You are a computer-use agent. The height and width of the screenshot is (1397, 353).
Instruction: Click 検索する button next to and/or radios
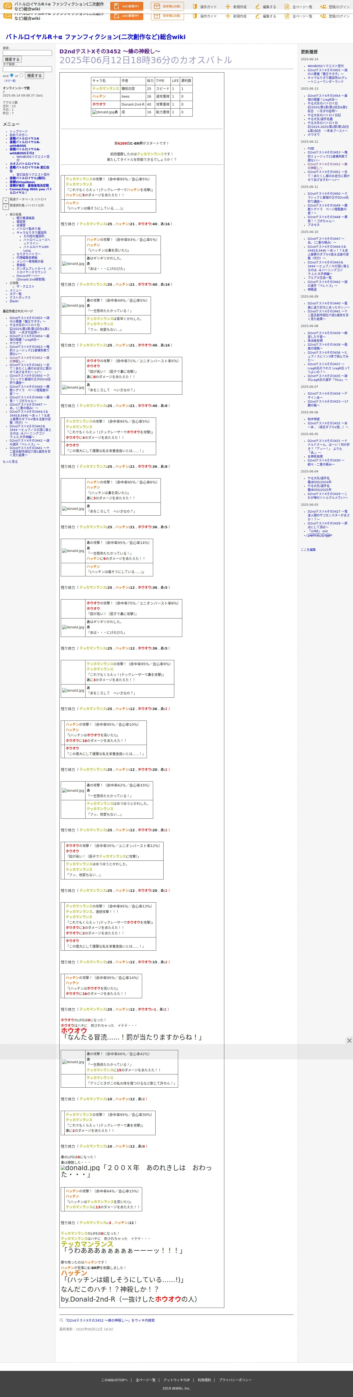point(34,75)
